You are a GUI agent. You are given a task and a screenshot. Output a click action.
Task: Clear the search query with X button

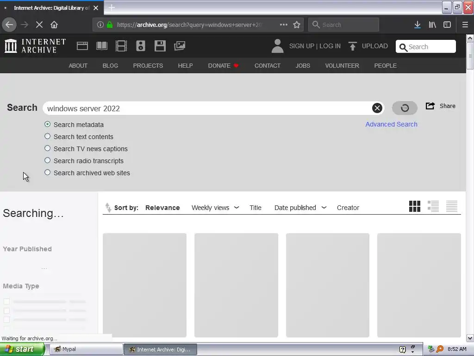377,108
